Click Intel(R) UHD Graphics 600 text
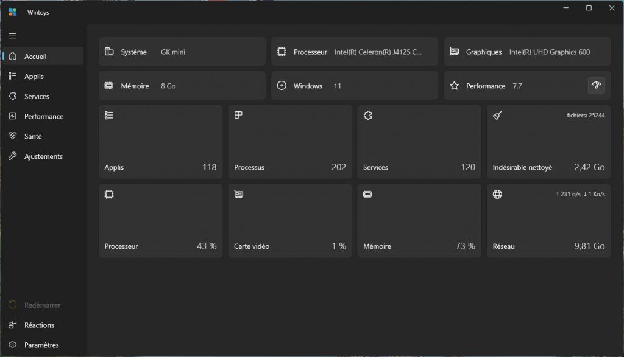 coord(550,52)
